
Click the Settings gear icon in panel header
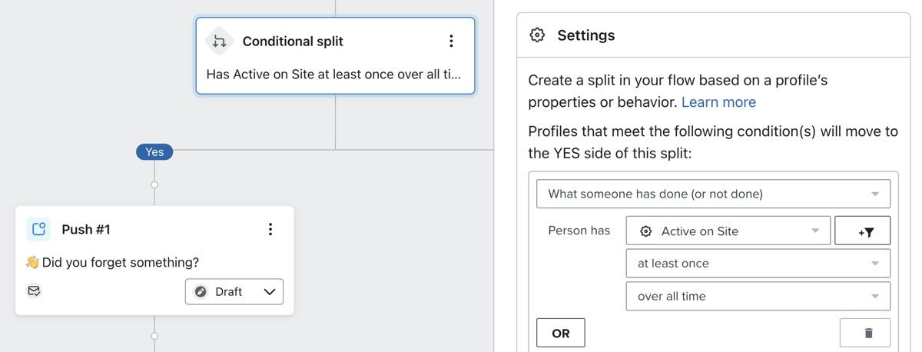click(538, 35)
